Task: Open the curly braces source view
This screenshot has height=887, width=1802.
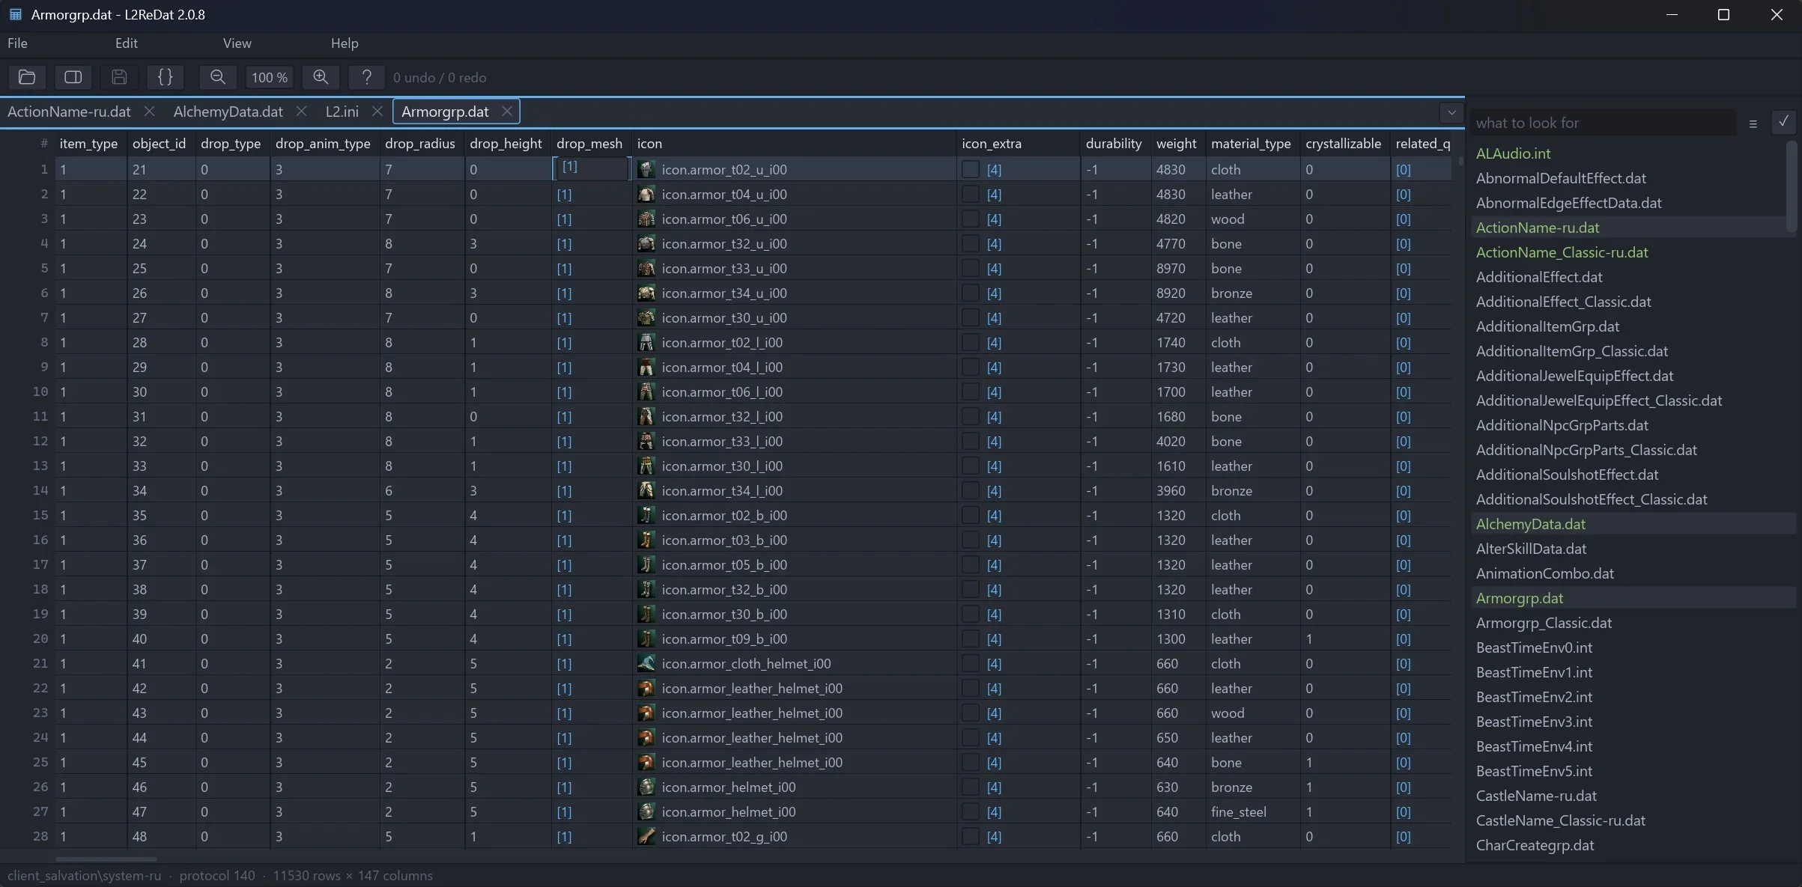Action: (166, 77)
